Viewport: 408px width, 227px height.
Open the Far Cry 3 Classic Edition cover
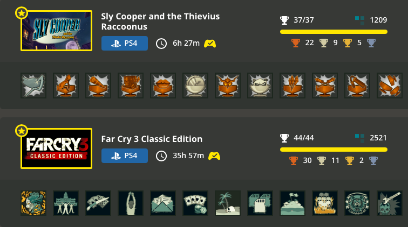coord(57,148)
